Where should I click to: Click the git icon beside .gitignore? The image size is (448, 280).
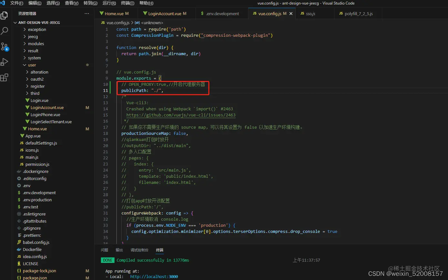click(19, 228)
